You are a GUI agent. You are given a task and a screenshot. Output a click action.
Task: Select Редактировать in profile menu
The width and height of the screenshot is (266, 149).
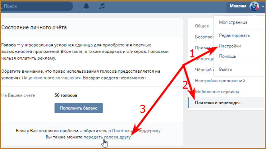tap(234, 36)
